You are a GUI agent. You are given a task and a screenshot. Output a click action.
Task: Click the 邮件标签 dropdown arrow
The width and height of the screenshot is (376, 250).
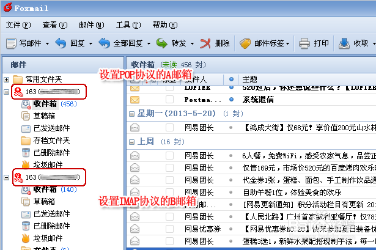[288, 43]
